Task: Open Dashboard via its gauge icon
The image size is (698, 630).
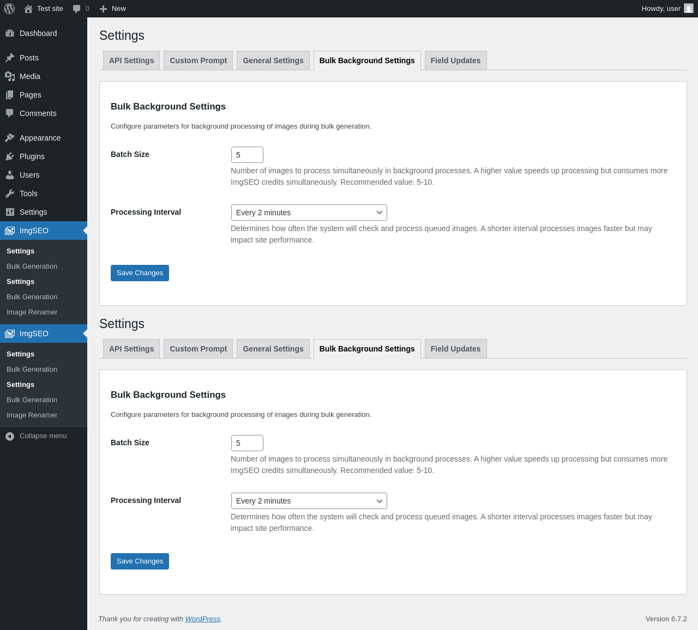Action: coord(10,33)
